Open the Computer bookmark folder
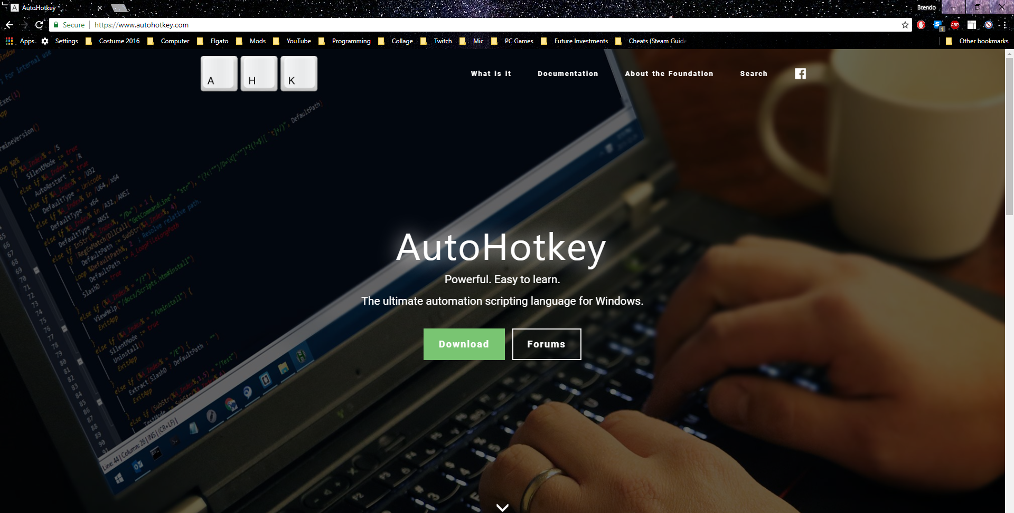1014x513 pixels. pyautogui.click(x=168, y=41)
